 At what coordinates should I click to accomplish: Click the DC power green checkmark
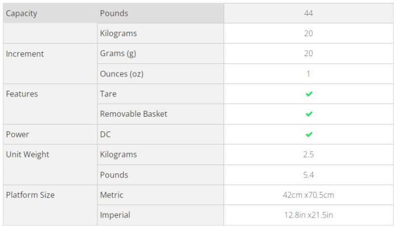coord(309,134)
